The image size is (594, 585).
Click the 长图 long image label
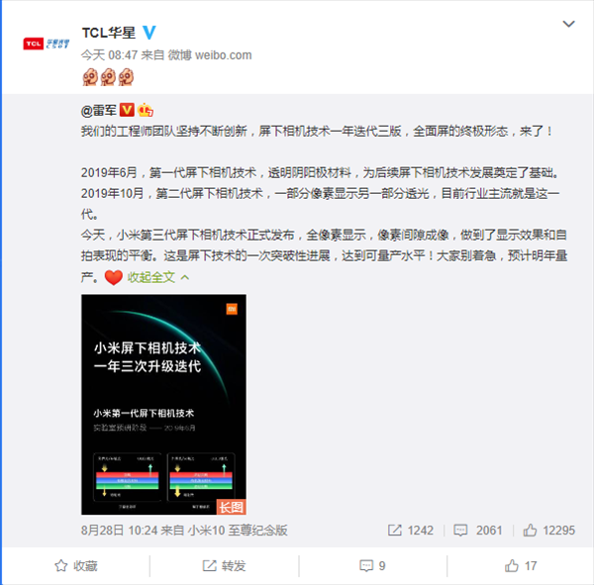tap(231, 507)
